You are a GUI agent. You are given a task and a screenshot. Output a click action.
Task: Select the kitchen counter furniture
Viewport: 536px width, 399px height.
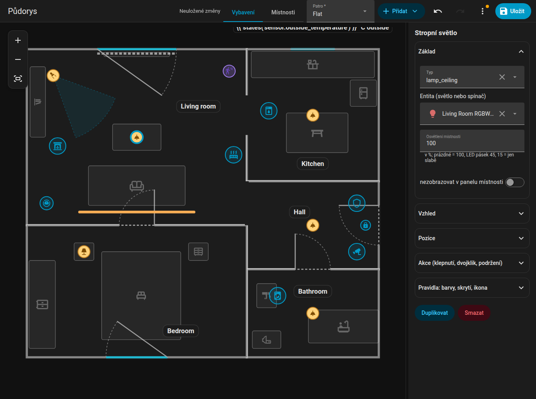tap(313, 64)
